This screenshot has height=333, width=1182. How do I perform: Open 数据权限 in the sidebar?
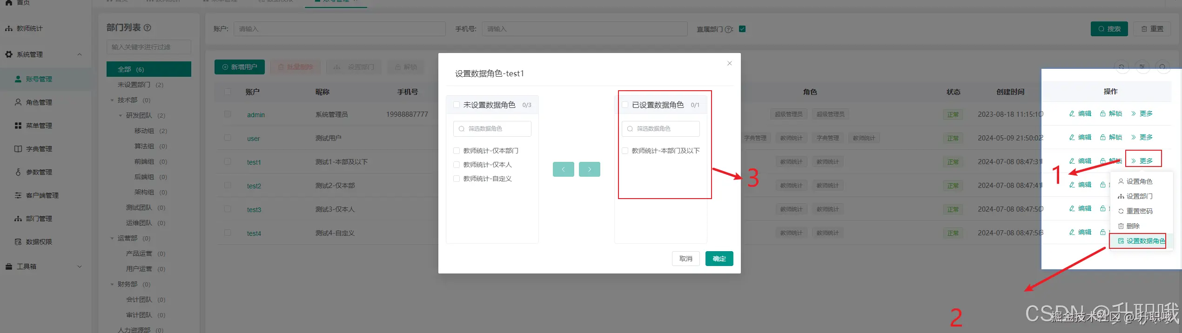[39, 242]
